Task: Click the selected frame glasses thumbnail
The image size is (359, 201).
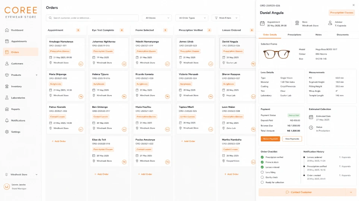Action: point(276,54)
